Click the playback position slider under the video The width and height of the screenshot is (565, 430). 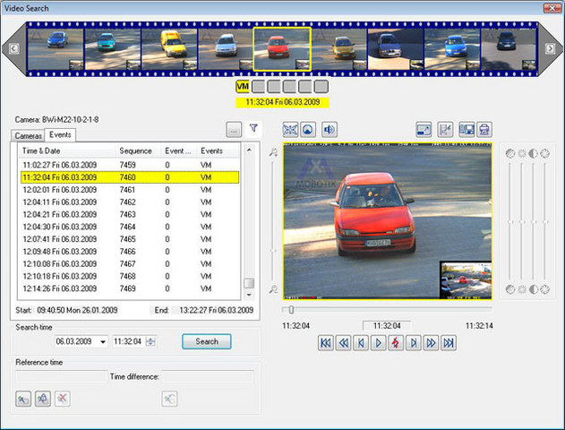pos(291,310)
